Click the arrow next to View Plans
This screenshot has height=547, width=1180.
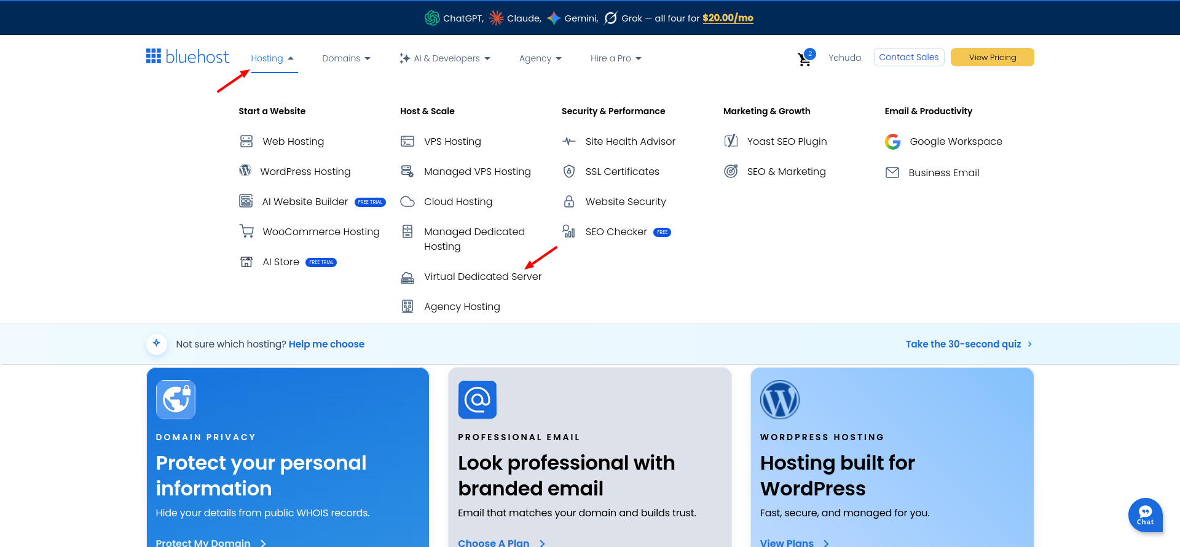click(827, 543)
